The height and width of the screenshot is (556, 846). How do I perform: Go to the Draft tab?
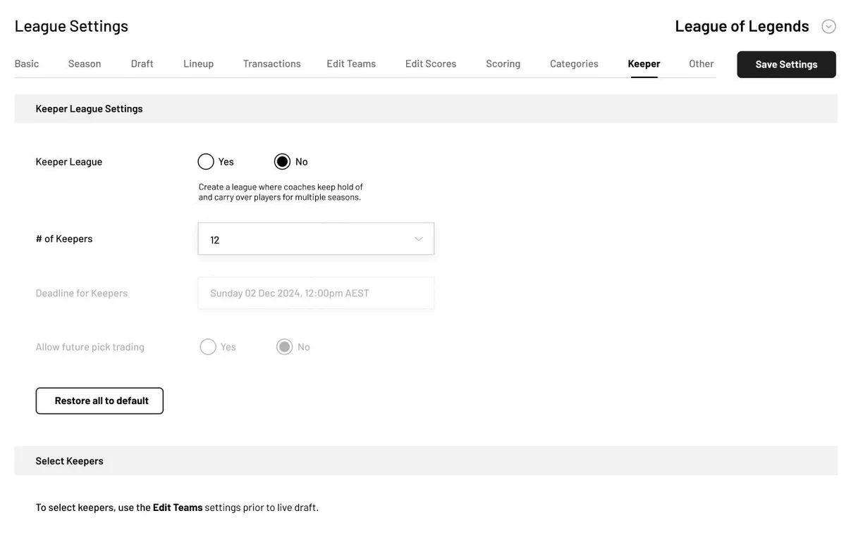click(x=142, y=63)
